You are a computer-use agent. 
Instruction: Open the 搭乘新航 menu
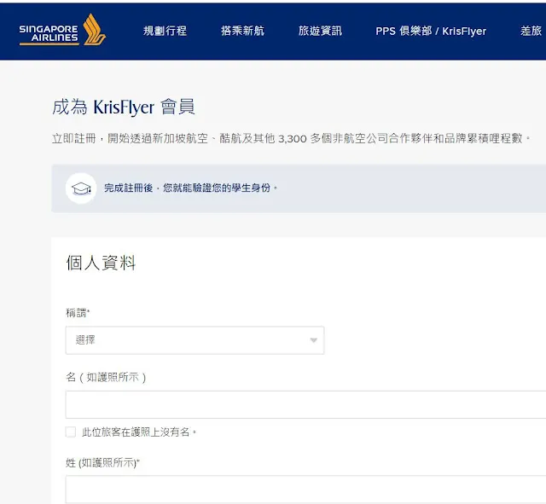(x=242, y=31)
